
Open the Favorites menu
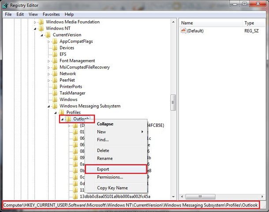(51, 14)
